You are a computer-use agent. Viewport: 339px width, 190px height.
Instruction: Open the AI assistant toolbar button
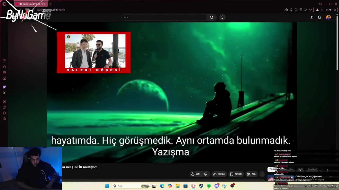[328, 10]
